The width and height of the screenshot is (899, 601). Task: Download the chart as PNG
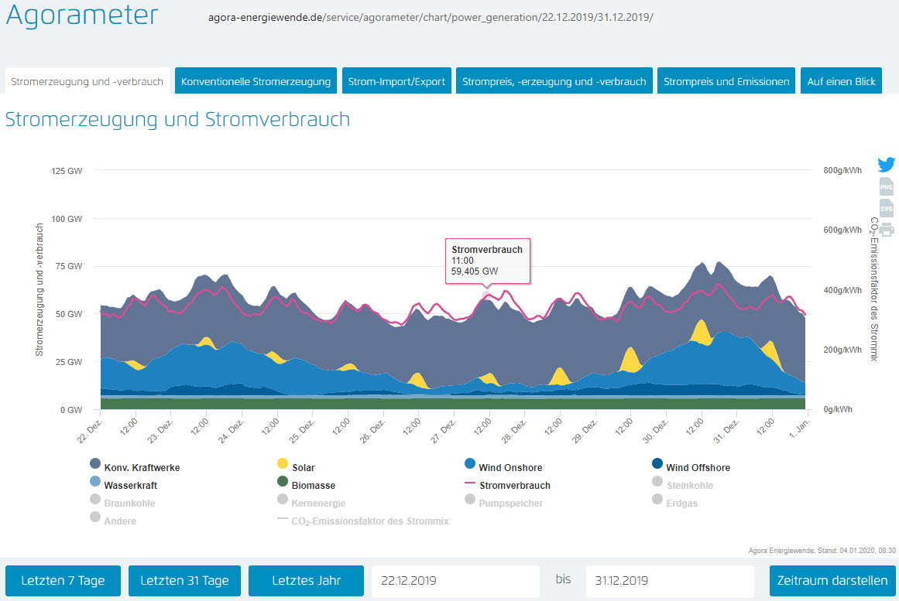(886, 186)
